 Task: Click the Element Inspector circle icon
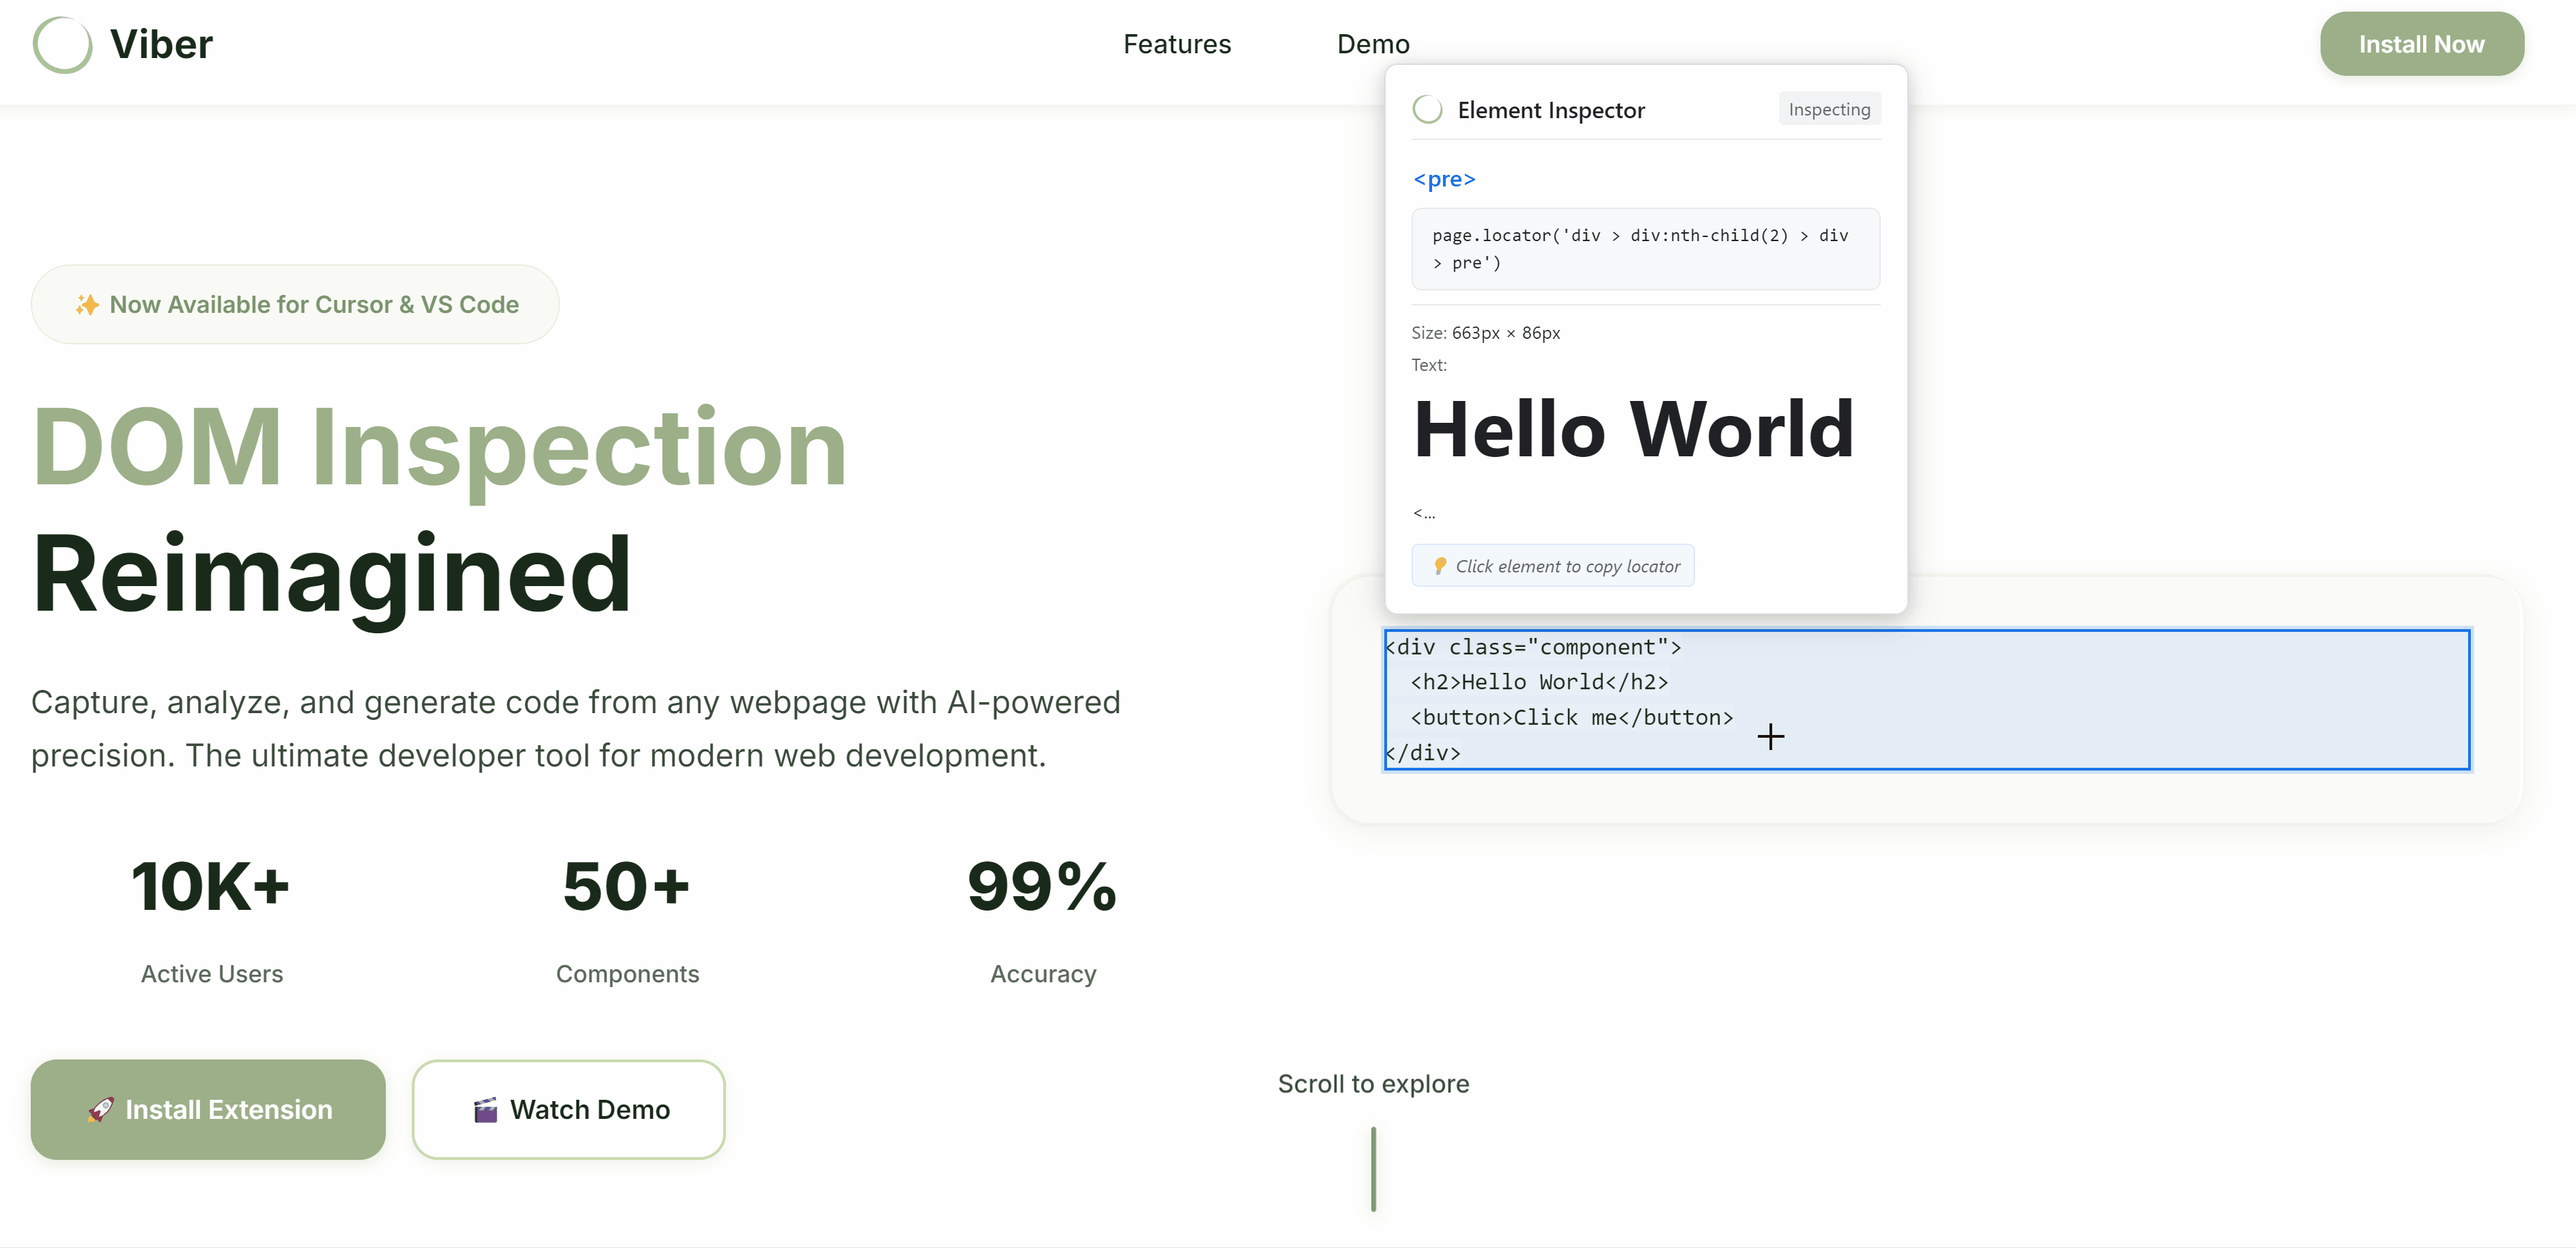tap(1427, 109)
